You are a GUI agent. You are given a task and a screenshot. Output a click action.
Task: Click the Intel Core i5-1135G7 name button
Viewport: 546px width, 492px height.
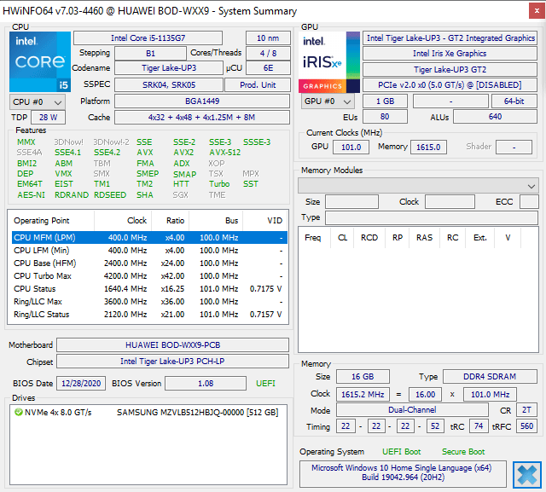coord(157,38)
